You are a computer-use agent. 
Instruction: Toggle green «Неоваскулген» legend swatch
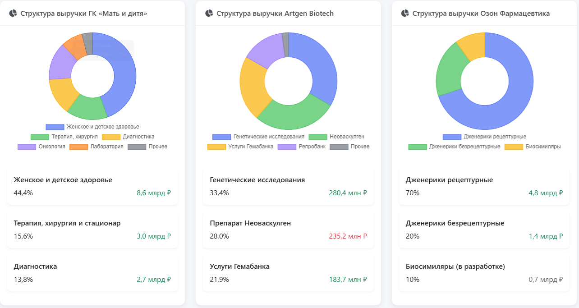point(318,137)
